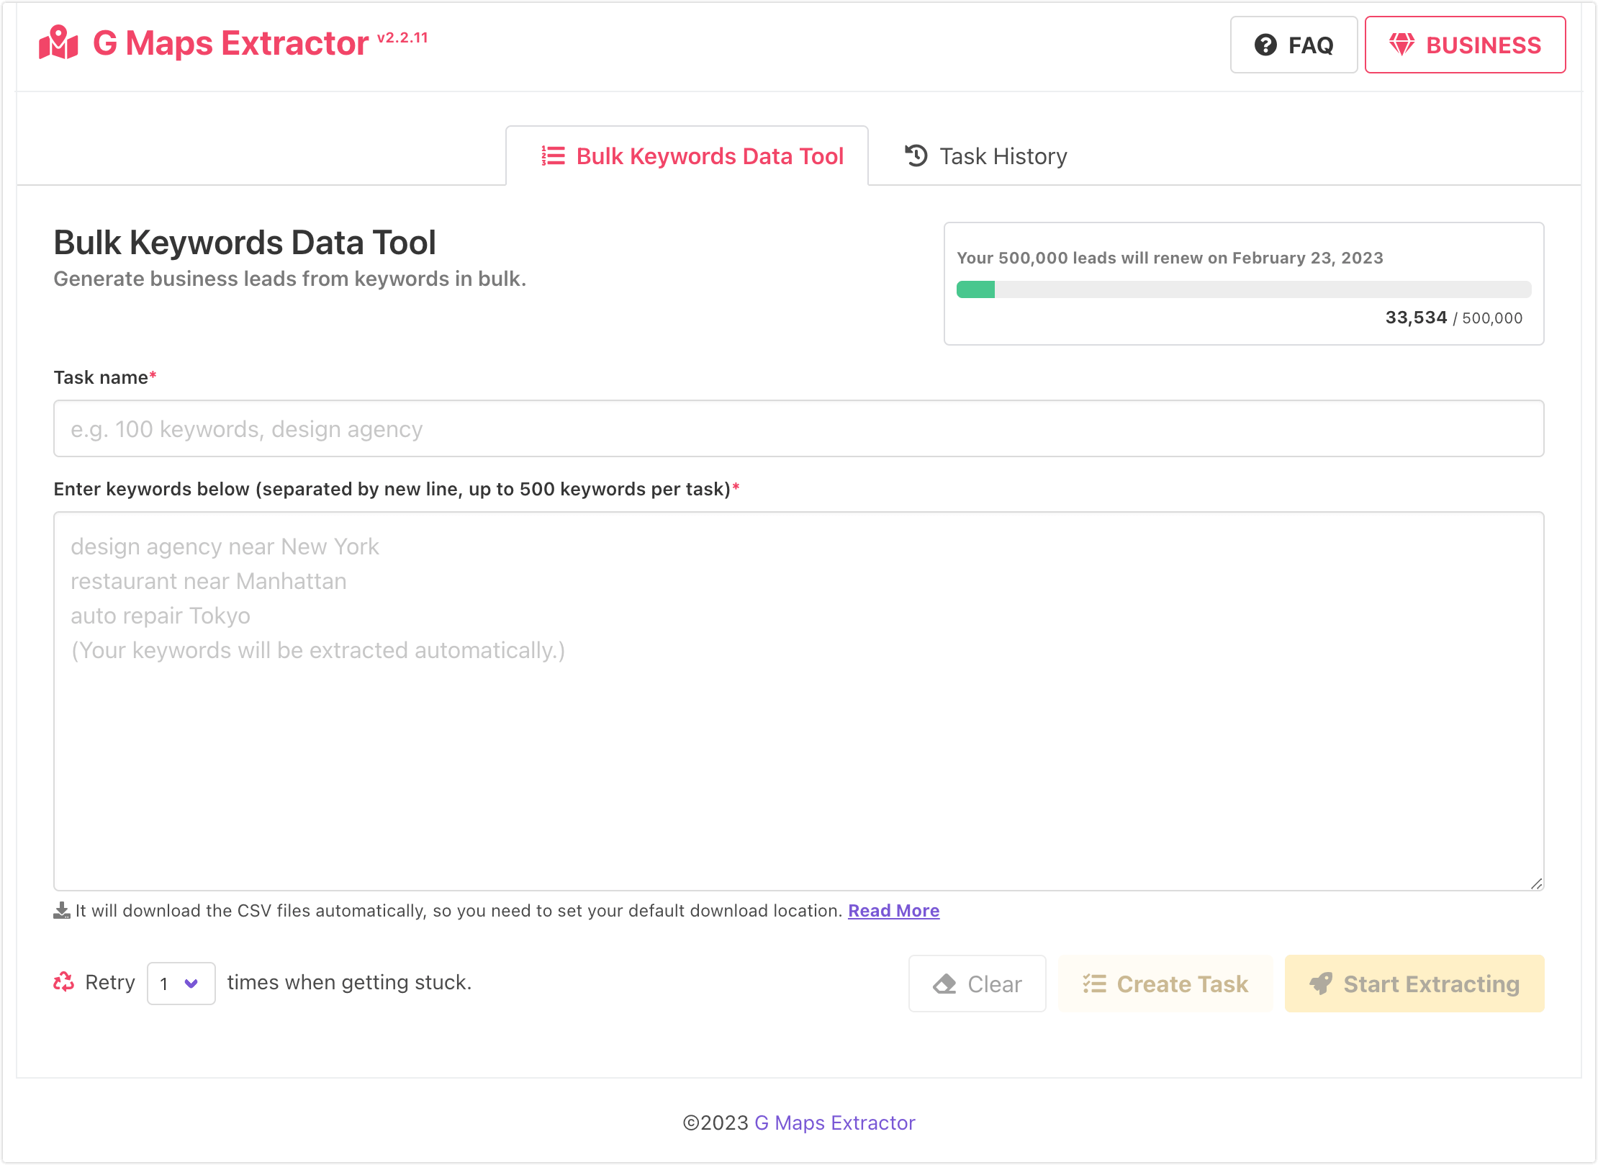1598x1165 pixels.
Task: Click the G Maps Extractor title text
Action: pyautogui.click(x=231, y=43)
